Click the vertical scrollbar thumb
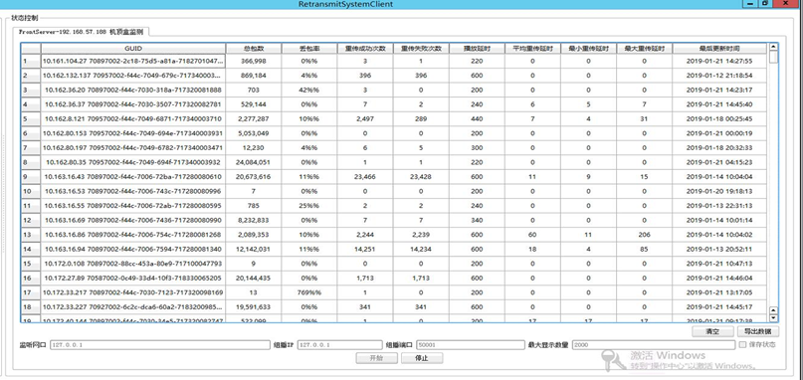This screenshot has height=380, width=803. 773,57
